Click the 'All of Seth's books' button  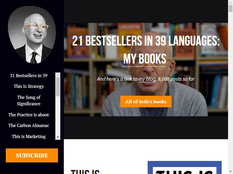coord(146,101)
